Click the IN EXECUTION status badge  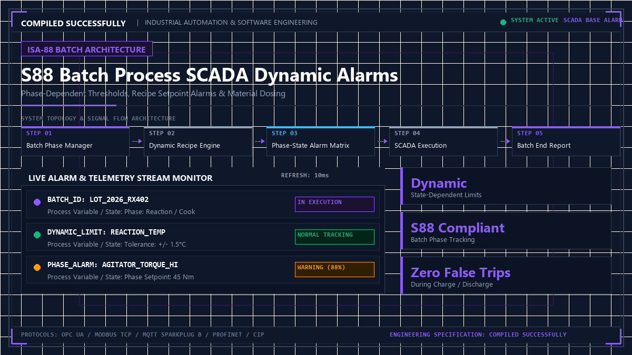(334, 204)
